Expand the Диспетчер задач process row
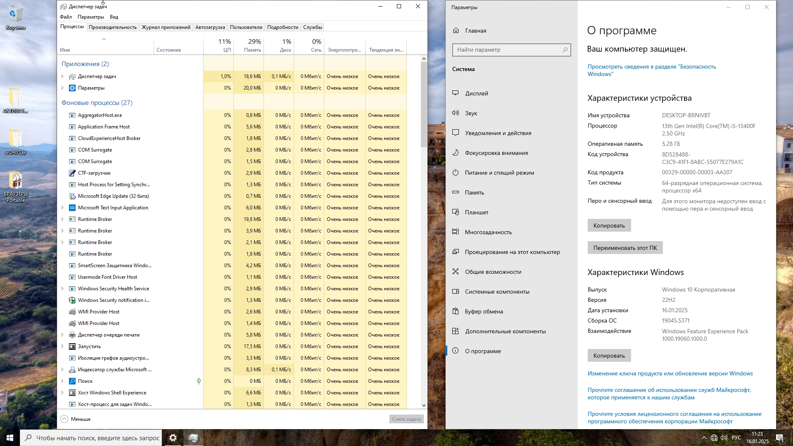The width and height of the screenshot is (793, 446). coord(62,76)
